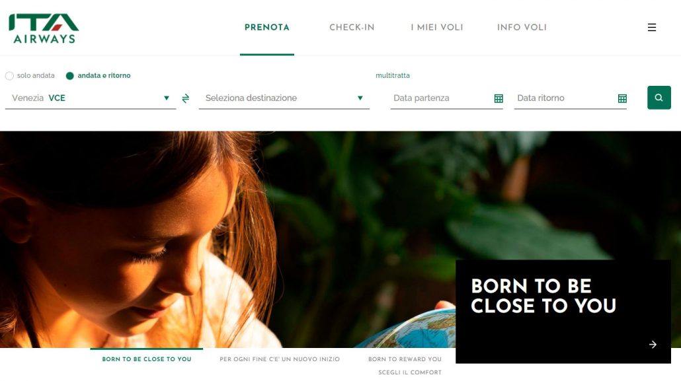Click the Data partenza date field
Screen dimensions: 681x381
(446, 98)
